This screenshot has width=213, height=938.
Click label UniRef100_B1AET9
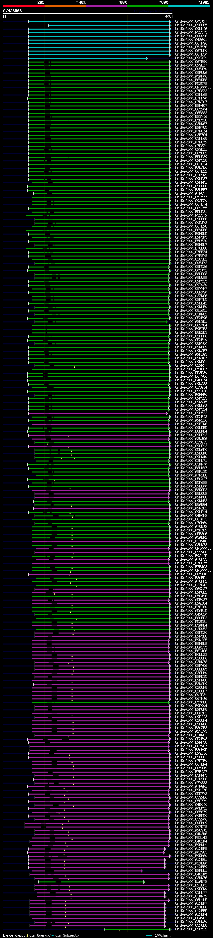click(191, 881)
